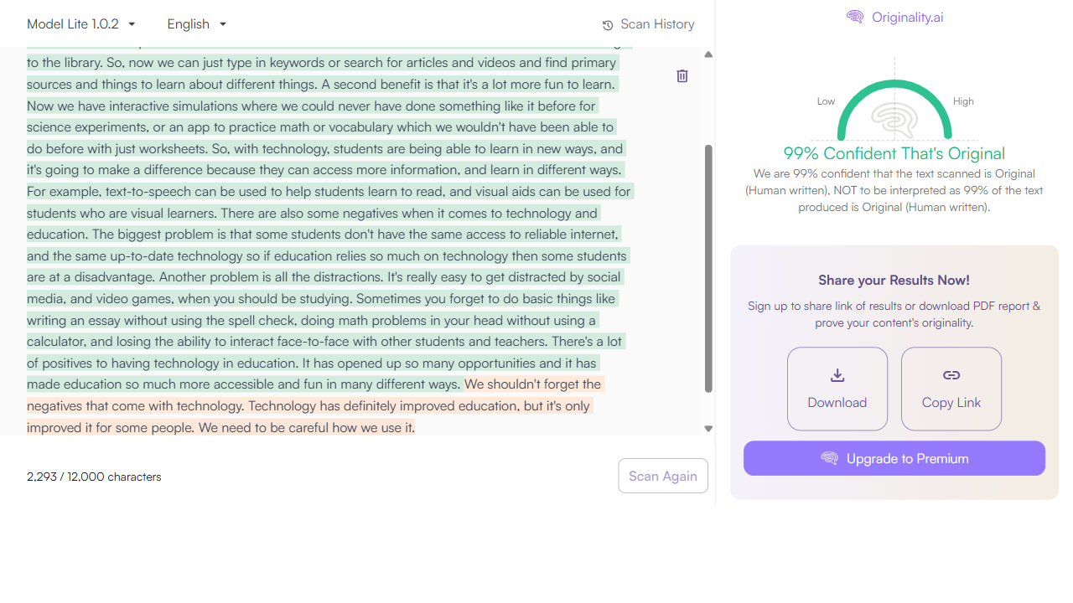Click text panel scroll down arrow
Screen dimensions: 1073x603
pos(708,428)
